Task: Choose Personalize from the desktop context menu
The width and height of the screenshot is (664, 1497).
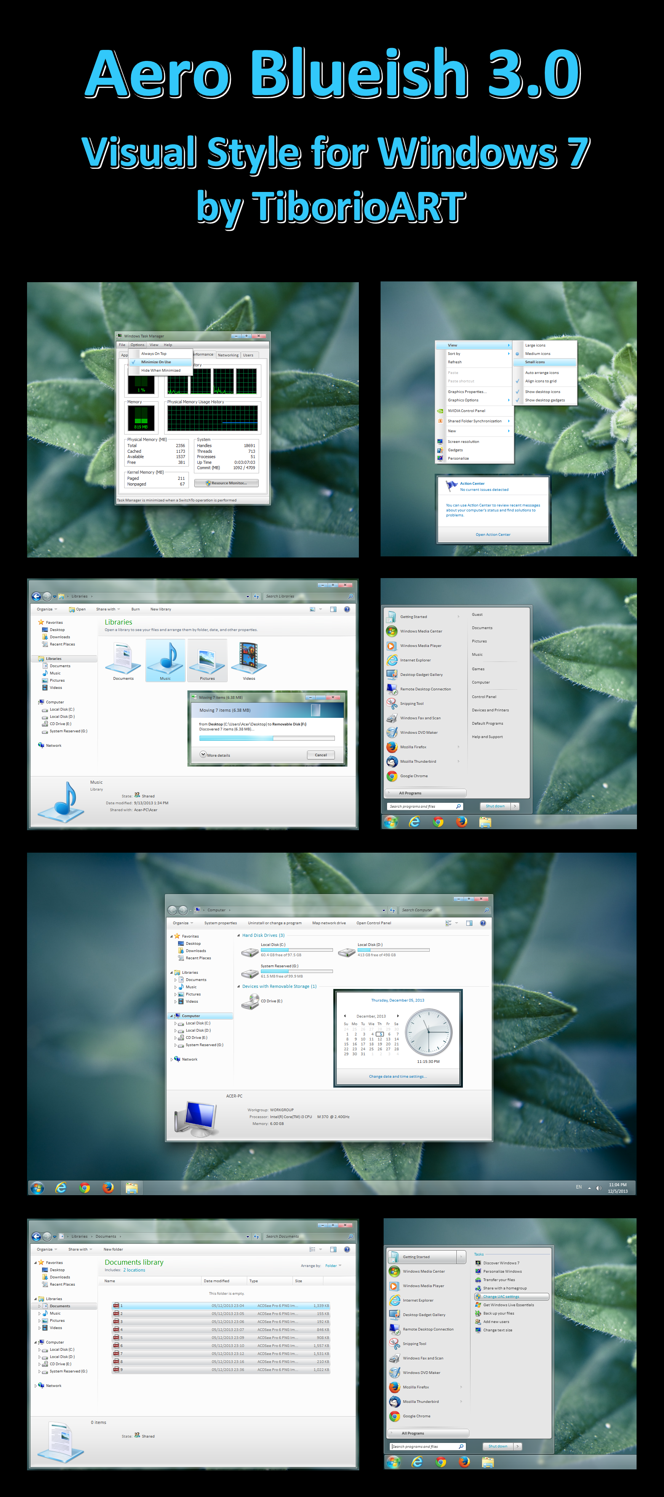Action: point(474,459)
